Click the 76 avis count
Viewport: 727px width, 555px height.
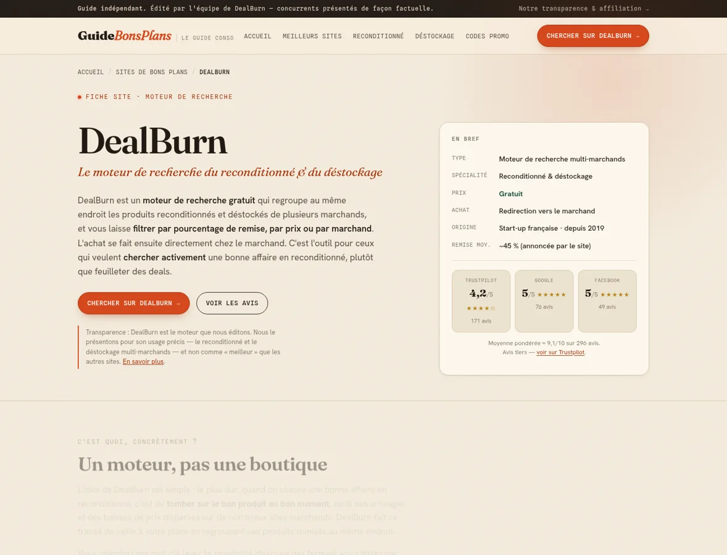point(544,306)
